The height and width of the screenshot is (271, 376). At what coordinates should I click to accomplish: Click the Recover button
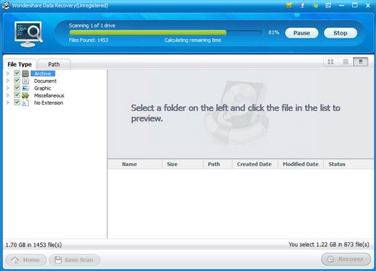pyautogui.click(x=346, y=259)
